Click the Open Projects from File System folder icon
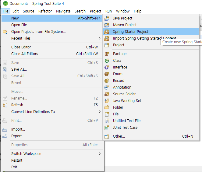202x172 pixels. 5,32
